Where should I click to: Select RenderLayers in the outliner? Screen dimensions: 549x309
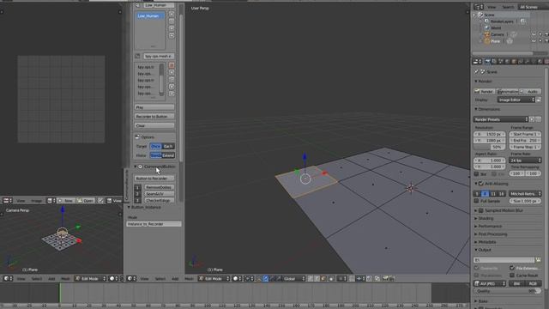coord(501,21)
